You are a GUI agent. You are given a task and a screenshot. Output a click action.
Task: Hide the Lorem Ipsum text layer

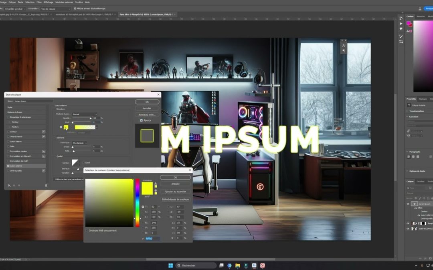pyautogui.click(x=408, y=204)
